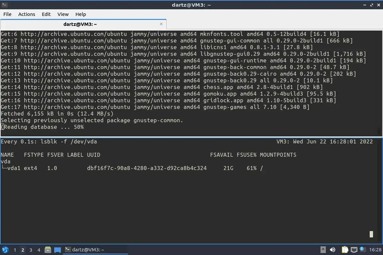This screenshot has height=255, width=383.
Task: Click the ext4 filesystem type value
Action: pyautogui.click(x=31, y=168)
